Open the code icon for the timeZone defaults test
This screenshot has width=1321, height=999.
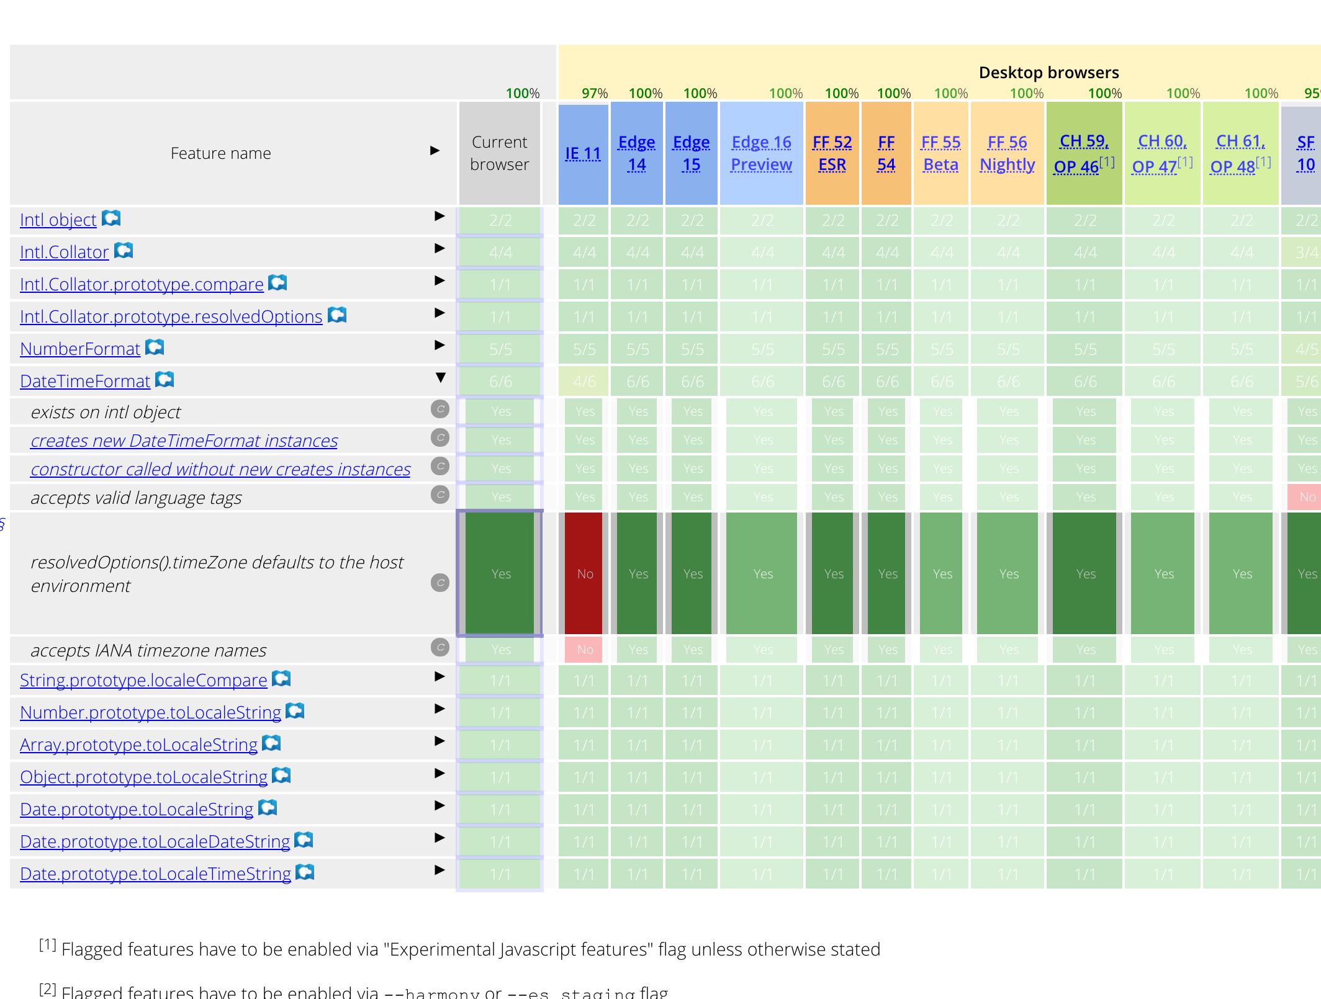coord(440,583)
